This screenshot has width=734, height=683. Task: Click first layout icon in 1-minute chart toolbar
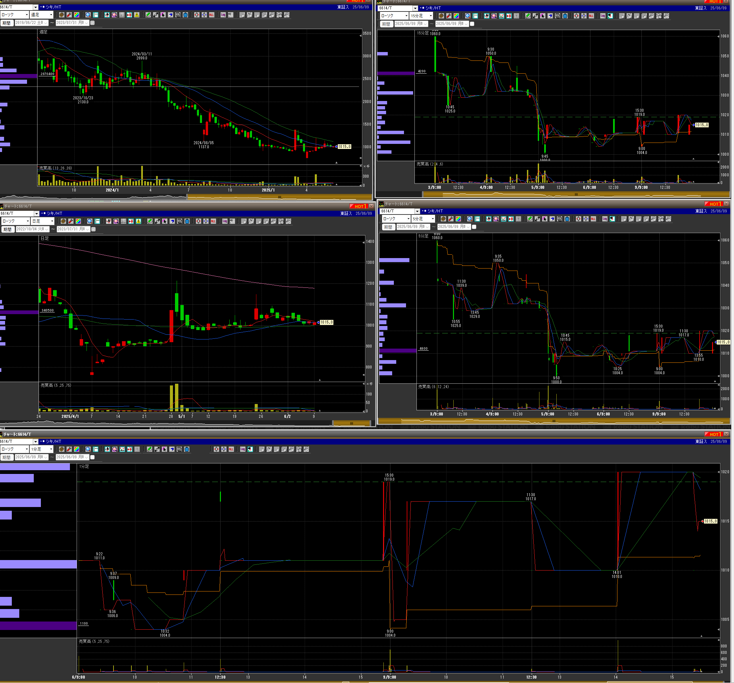[x=261, y=449]
